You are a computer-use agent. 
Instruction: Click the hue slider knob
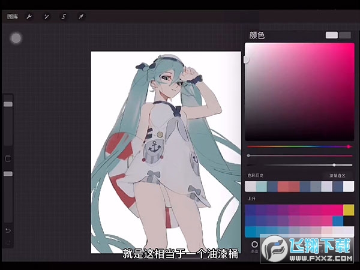point(349,146)
